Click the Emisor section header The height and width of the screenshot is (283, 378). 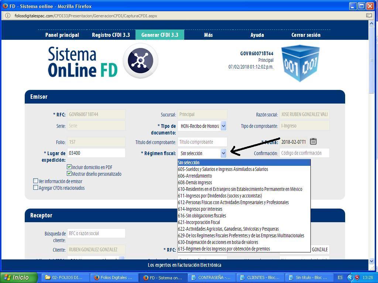pyautogui.click(x=185, y=97)
